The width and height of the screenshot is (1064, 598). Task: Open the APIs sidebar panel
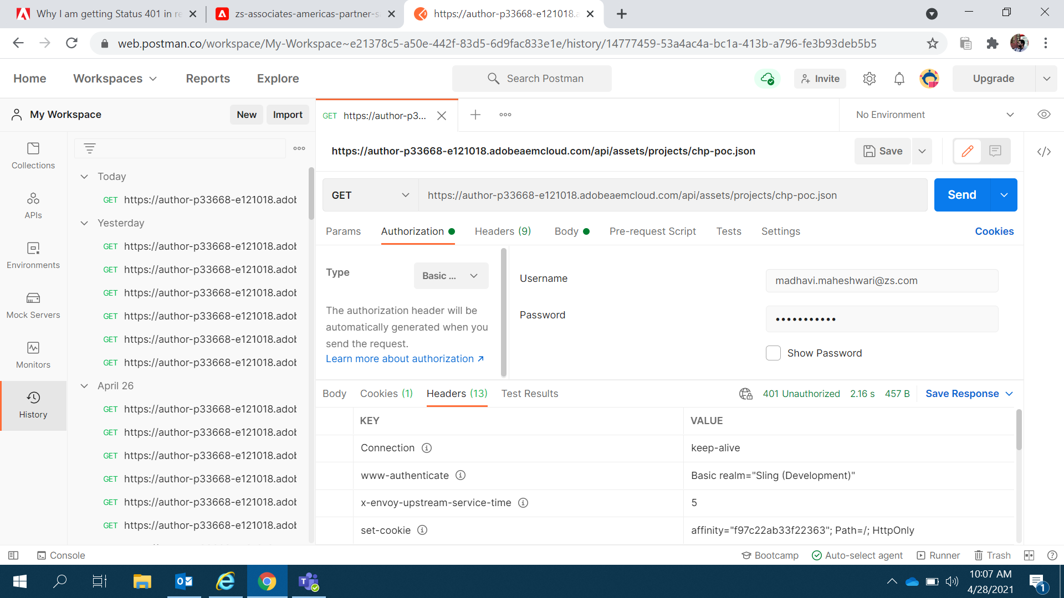[33, 206]
